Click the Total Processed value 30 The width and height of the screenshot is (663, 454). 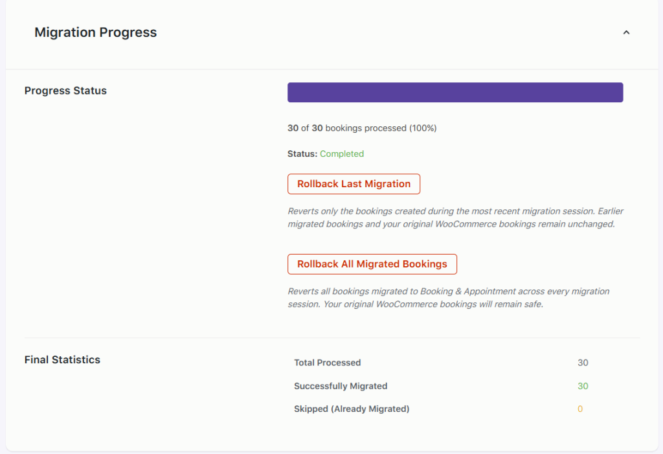coord(583,363)
